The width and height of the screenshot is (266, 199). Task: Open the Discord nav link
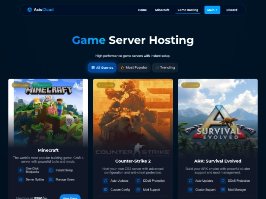pyautogui.click(x=232, y=10)
